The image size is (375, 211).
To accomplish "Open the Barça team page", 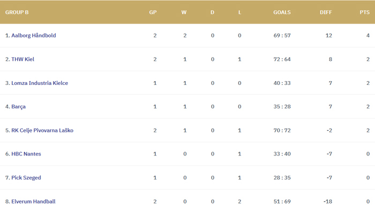I will tap(18, 107).
